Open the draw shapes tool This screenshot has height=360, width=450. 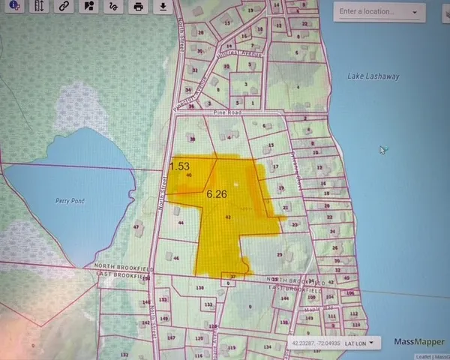coord(89,7)
